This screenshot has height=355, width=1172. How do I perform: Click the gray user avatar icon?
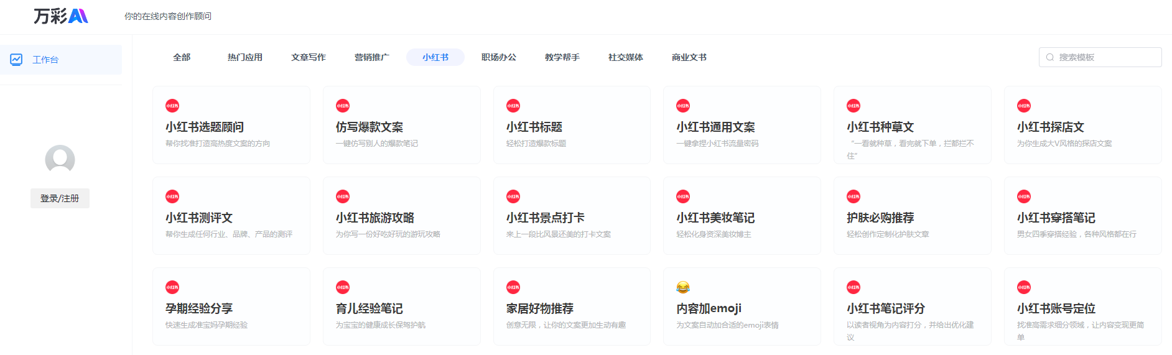click(x=60, y=160)
